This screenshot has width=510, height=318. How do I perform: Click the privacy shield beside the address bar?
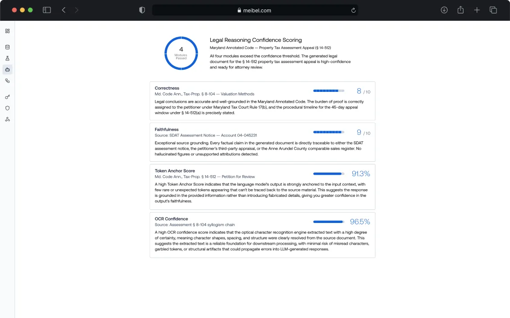coord(142,9)
